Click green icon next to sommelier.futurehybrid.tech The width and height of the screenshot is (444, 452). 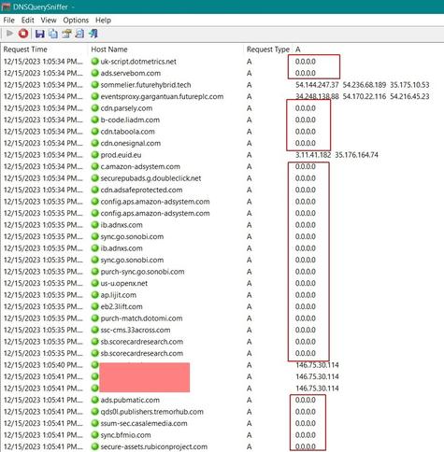click(94, 85)
